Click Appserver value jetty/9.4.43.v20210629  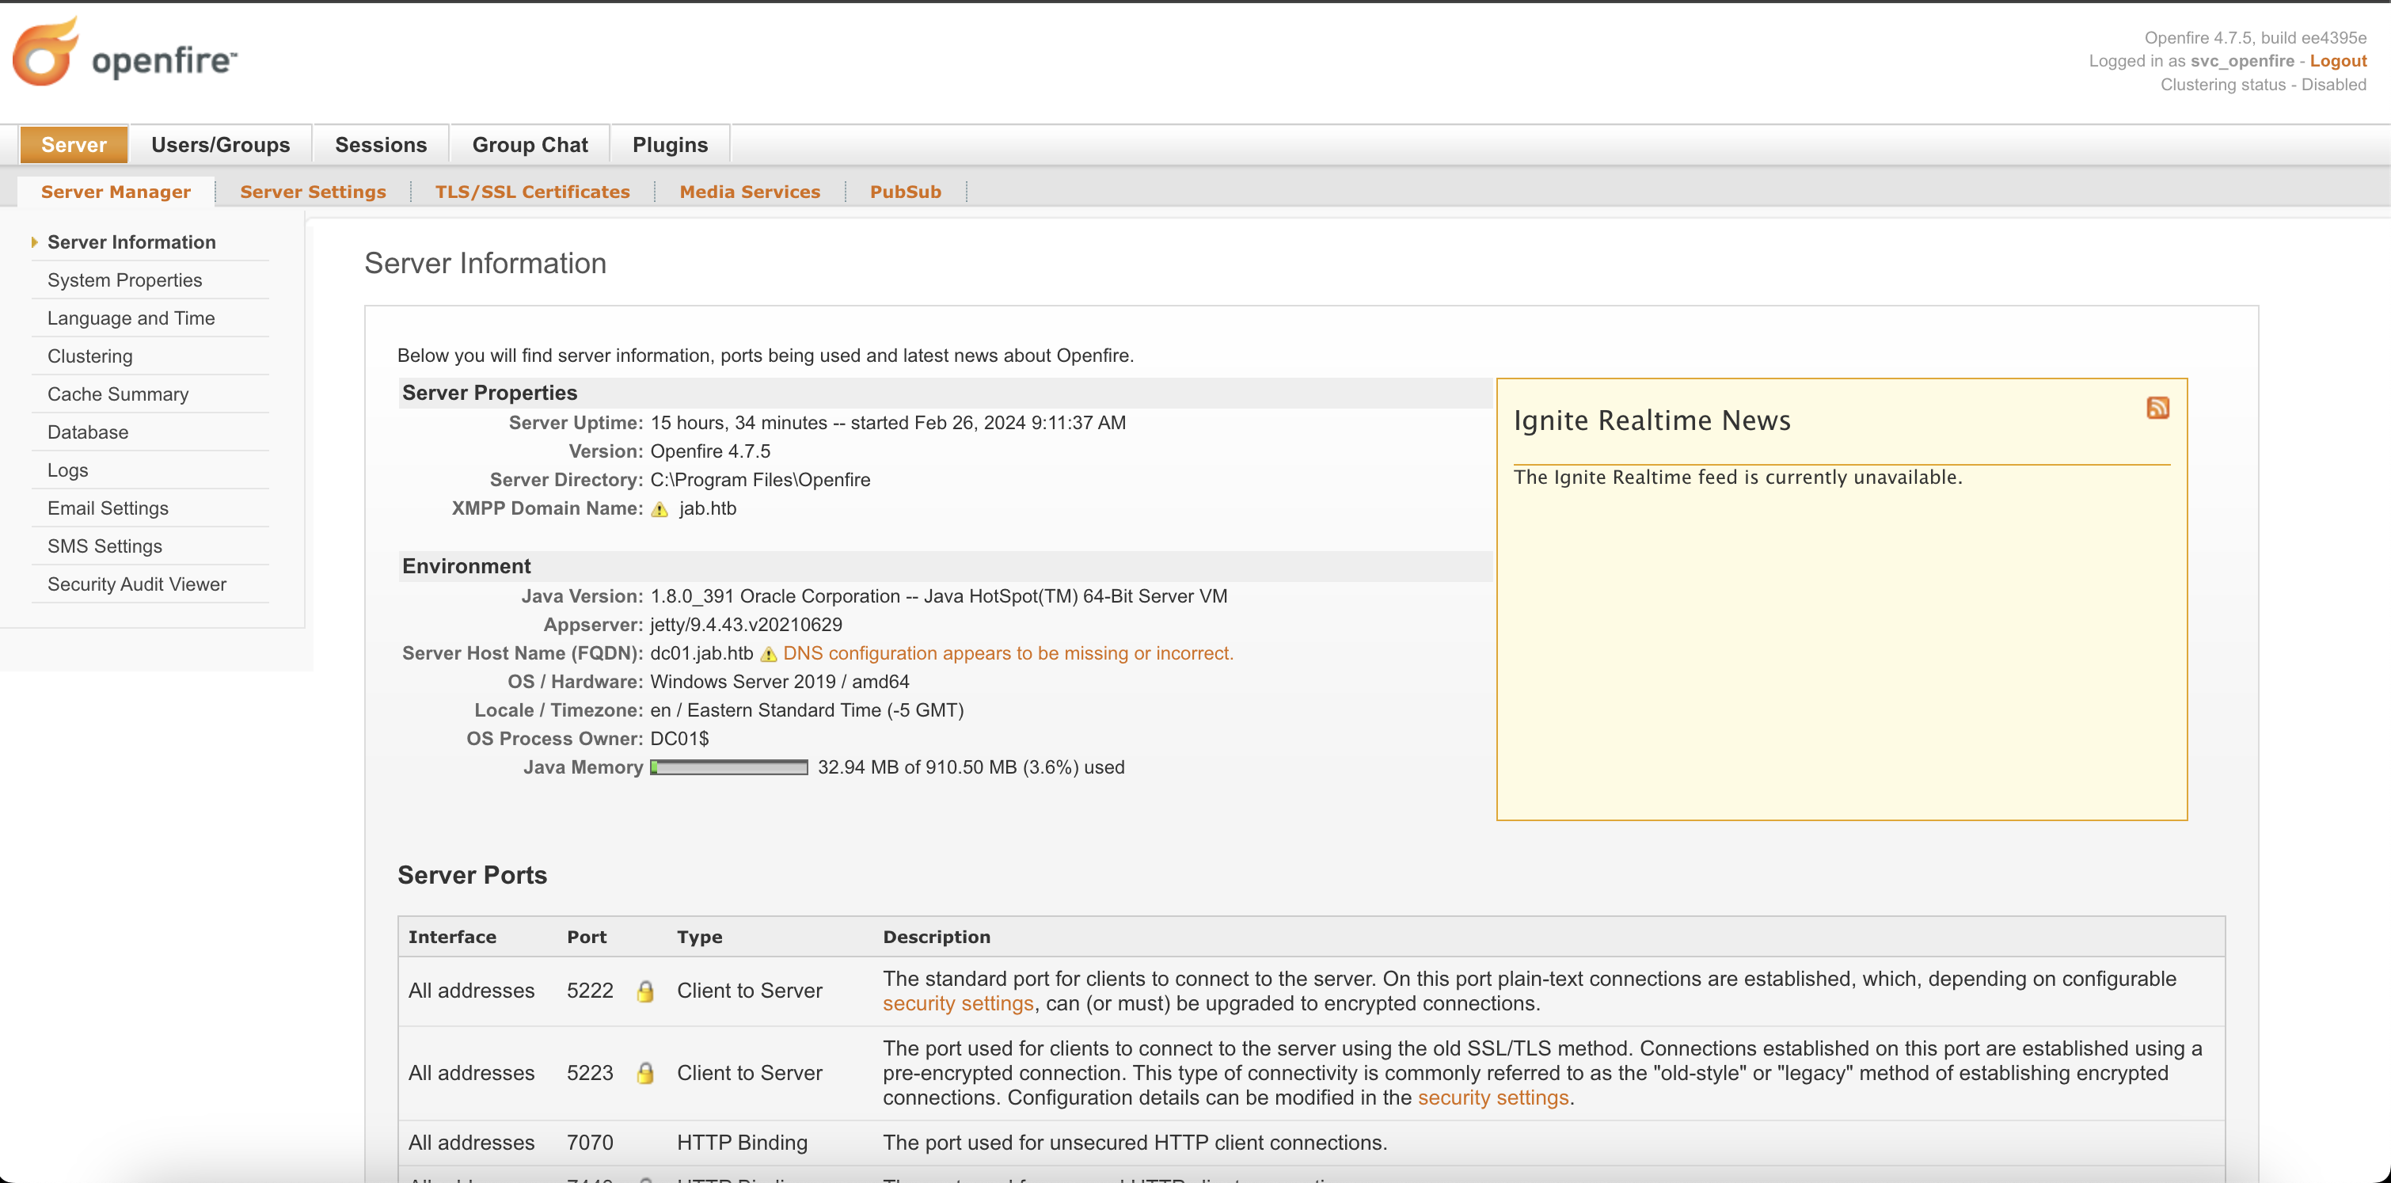pyautogui.click(x=747, y=625)
